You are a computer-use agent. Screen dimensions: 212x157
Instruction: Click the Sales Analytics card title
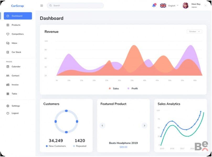[x=169, y=104]
